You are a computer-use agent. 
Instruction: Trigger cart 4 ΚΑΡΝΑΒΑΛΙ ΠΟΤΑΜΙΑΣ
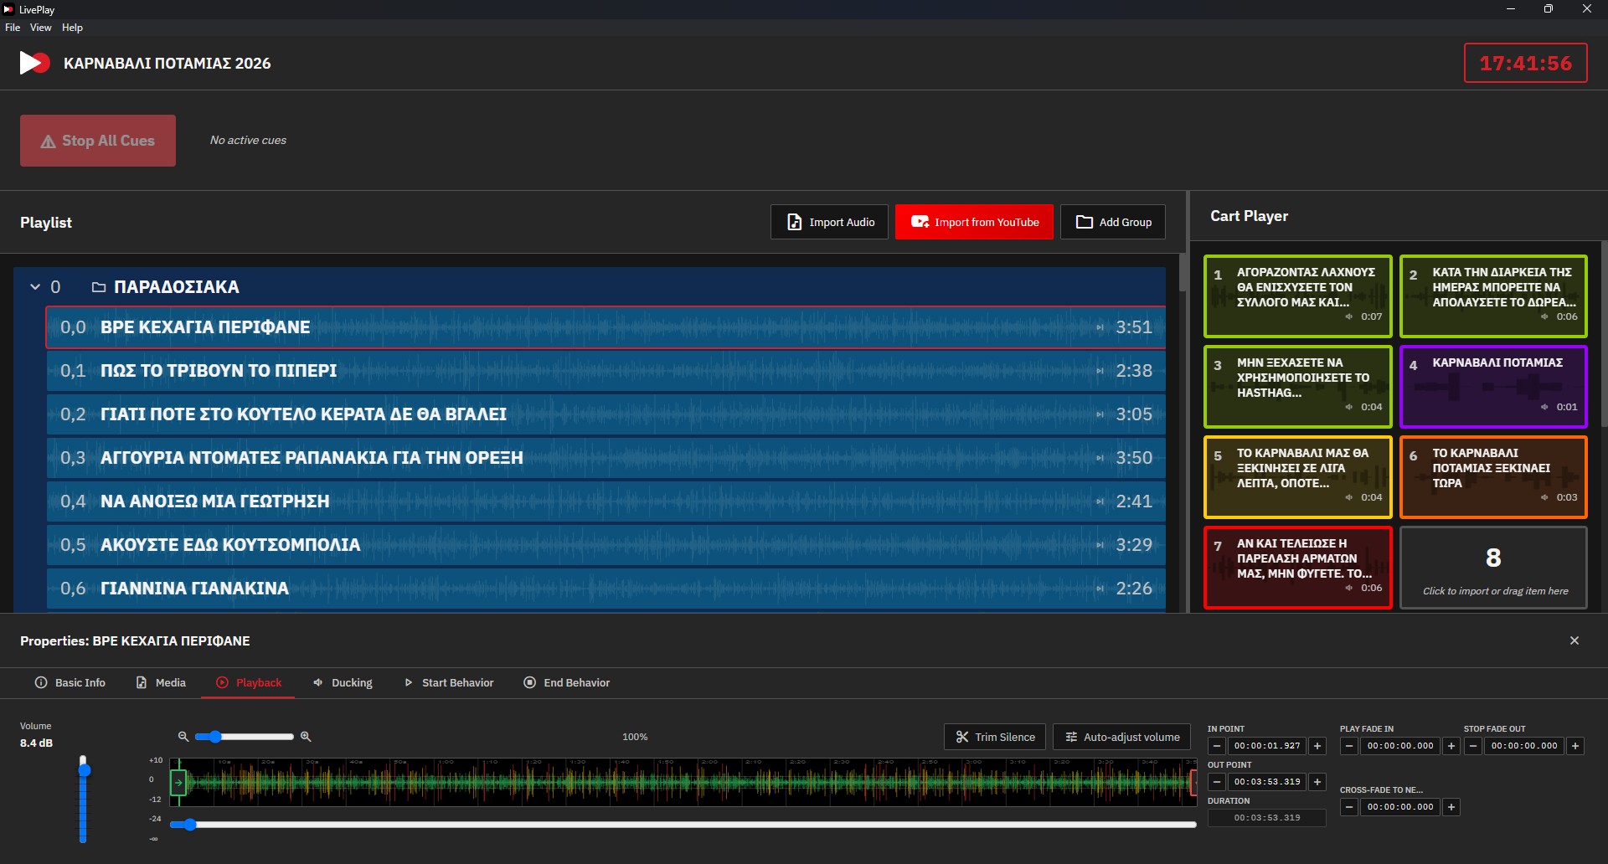(1493, 387)
